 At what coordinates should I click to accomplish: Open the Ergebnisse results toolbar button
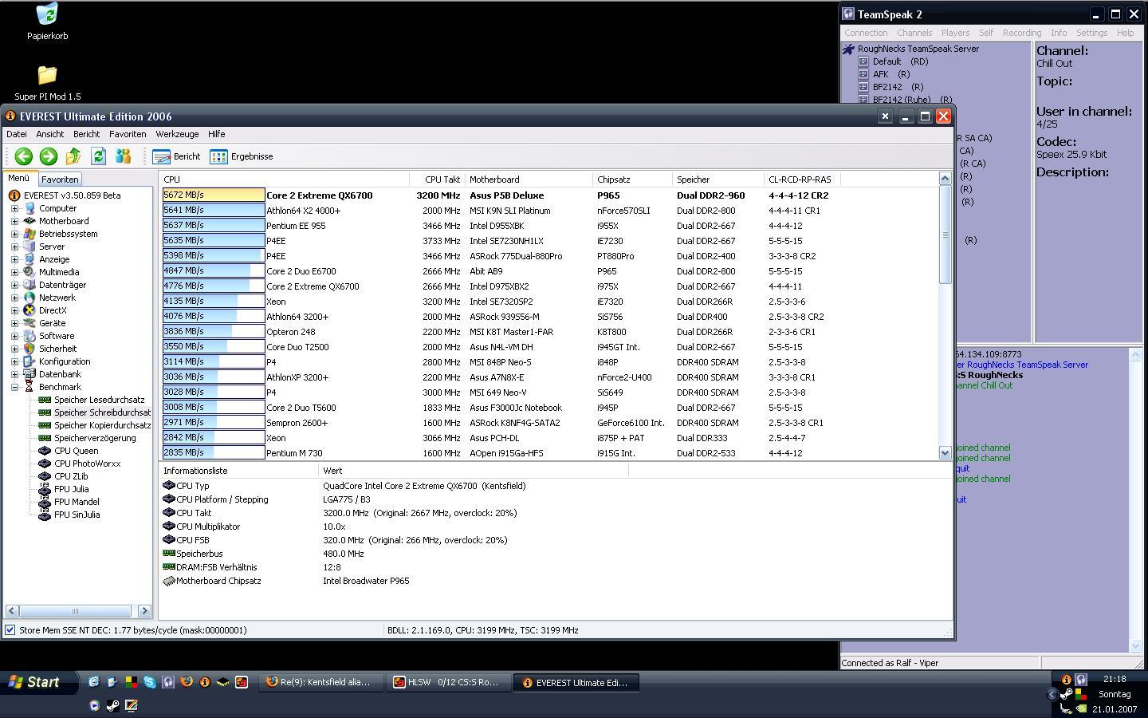[x=242, y=156]
